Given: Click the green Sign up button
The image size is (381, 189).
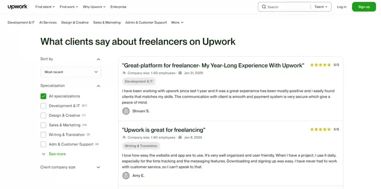Looking at the screenshot, I should tap(364, 7).
